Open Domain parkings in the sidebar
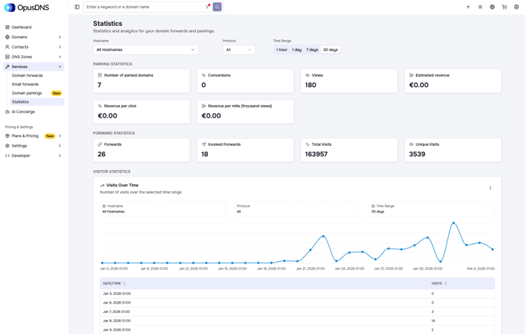The height and width of the screenshot is (334, 525). click(x=27, y=93)
